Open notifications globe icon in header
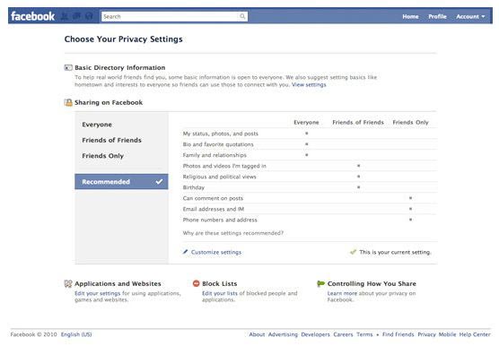This screenshot has width=499, height=346. tap(90, 16)
